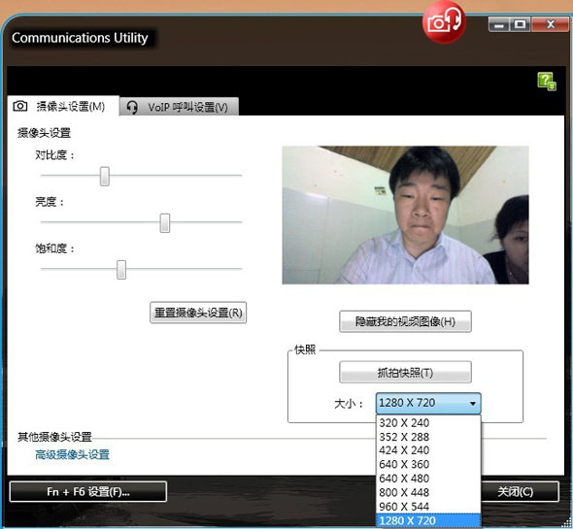Switch to the VoIP 呼叫设置(V) tab
573x529 pixels.
click(x=180, y=107)
